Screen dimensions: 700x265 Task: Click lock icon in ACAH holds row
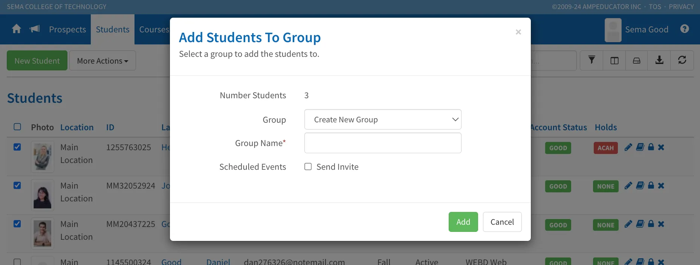click(x=651, y=147)
